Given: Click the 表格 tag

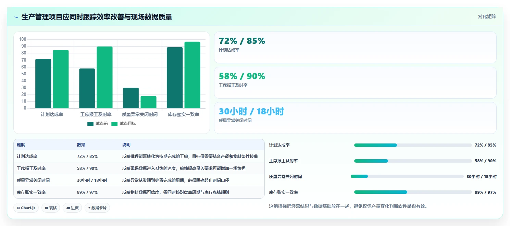Looking at the screenshot, I should tap(51, 208).
